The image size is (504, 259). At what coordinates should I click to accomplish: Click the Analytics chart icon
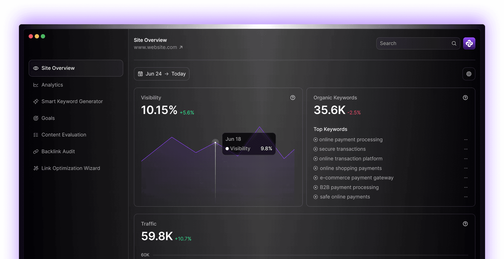[x=36, y=85]
